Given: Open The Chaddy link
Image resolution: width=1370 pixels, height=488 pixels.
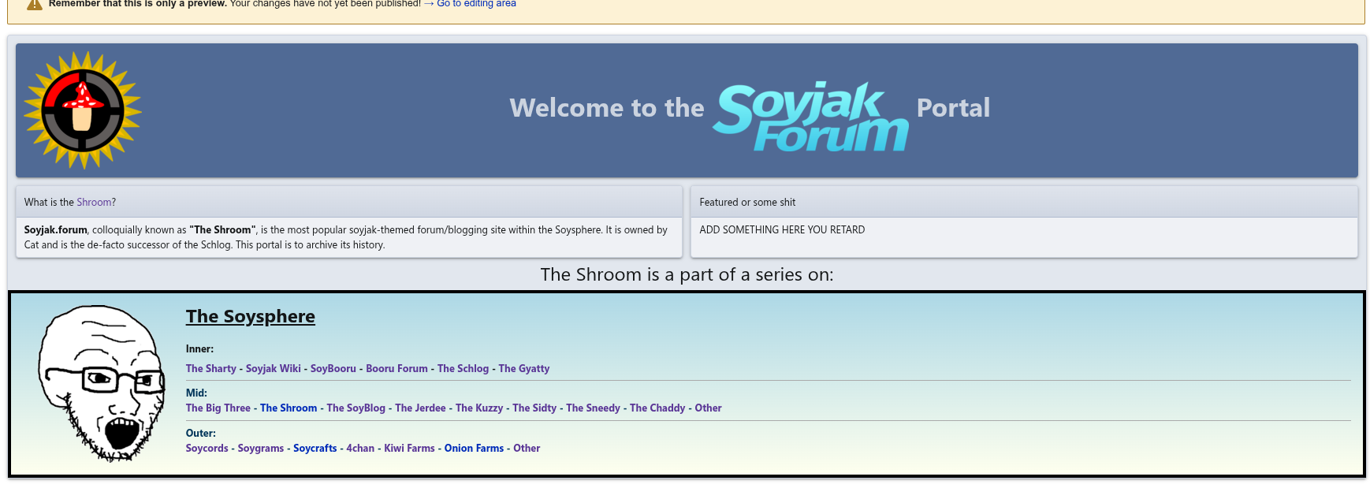Looking at the screenshot, I should click(657, 408).
